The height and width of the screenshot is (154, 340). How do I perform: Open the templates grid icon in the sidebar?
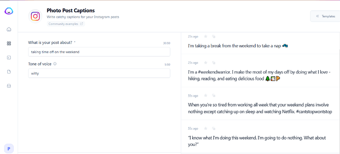[x=9, y=44]
